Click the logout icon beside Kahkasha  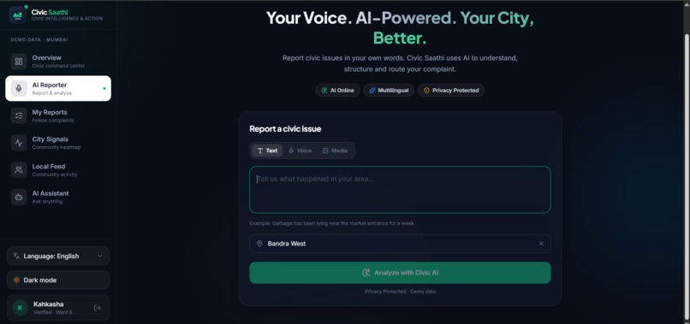(x=98, y=308)
